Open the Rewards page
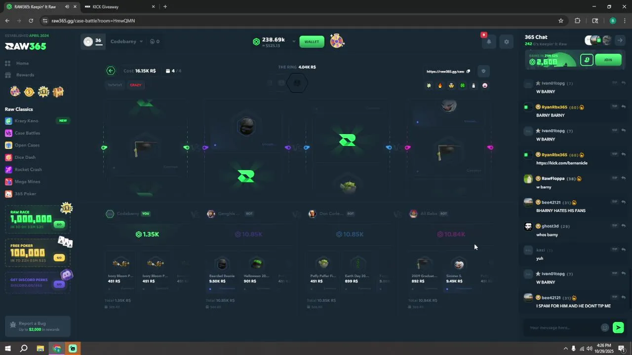Screen dimensions: 632x355 [25, 75]
